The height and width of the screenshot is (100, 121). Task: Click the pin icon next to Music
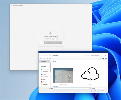[x=49, y=79]
